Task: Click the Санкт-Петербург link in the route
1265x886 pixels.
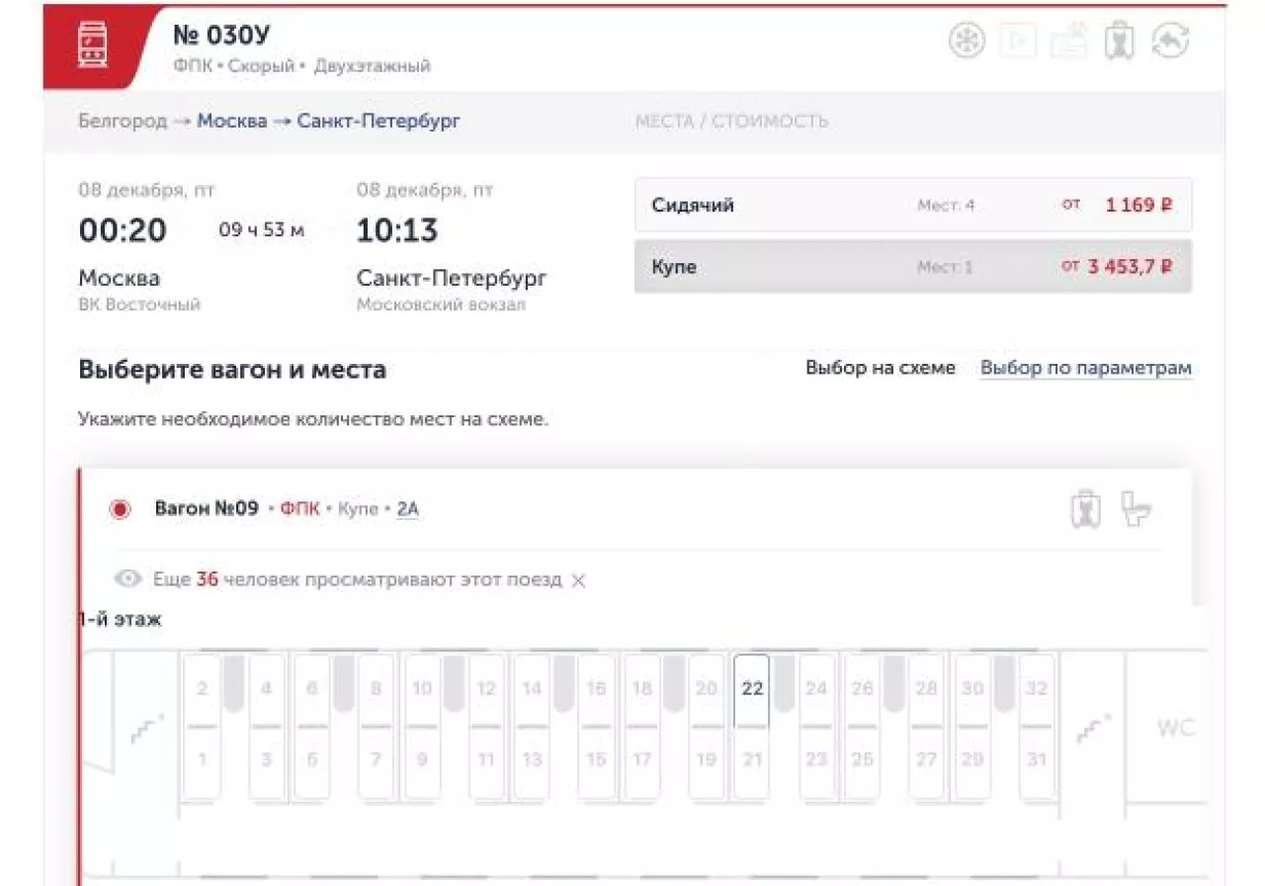Action: [379, 122]
